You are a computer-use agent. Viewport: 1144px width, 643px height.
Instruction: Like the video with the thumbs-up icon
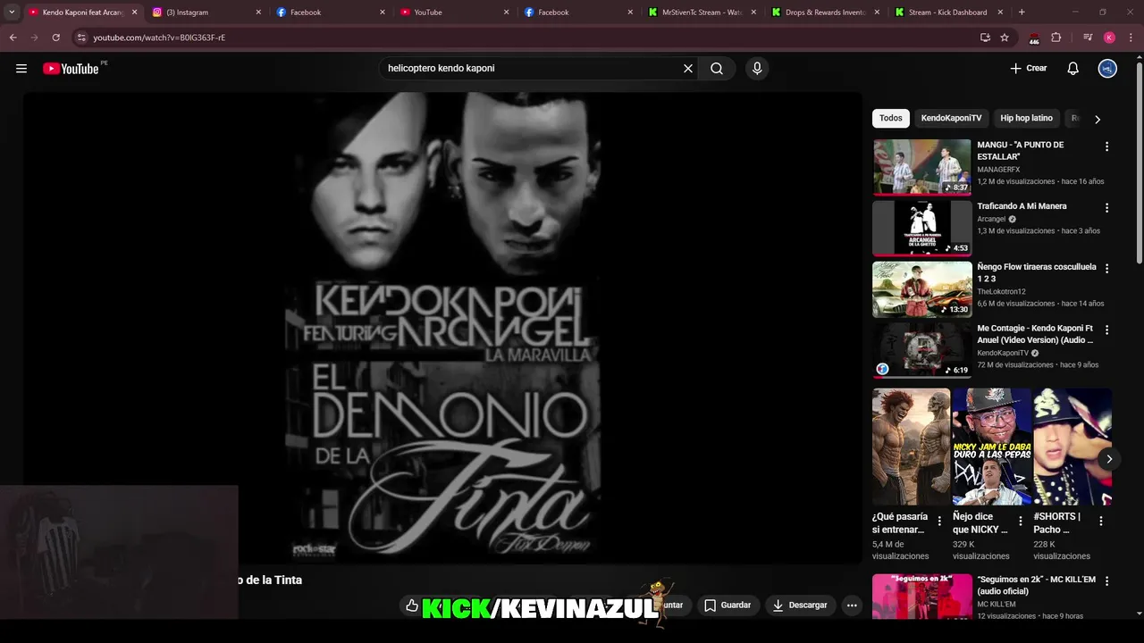point(412,605)
